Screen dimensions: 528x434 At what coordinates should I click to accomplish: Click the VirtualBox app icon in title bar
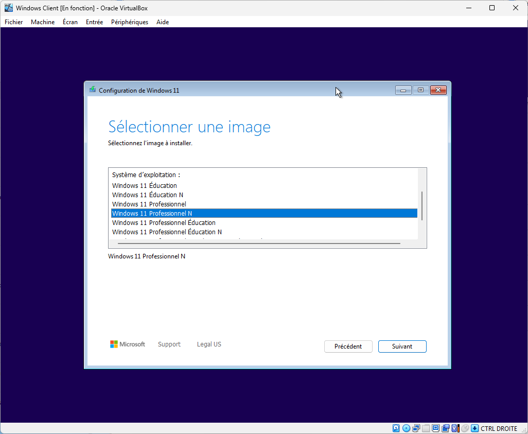click(9, 8)
